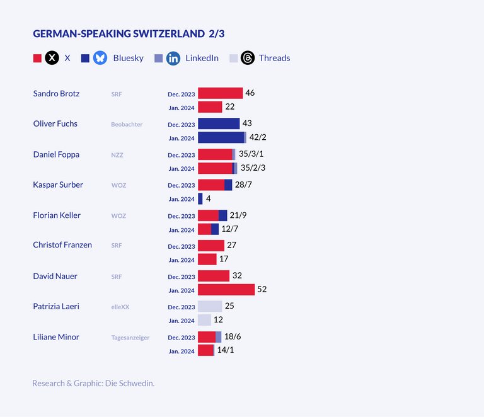Click Oliver Fuchs's Dec. 2023 blue bar
The height and width of the screenshot is (417, 484).
218,123
